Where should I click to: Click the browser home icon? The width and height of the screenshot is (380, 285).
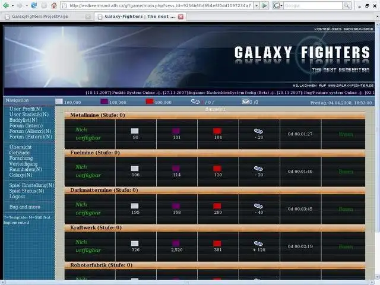point(54,5)
